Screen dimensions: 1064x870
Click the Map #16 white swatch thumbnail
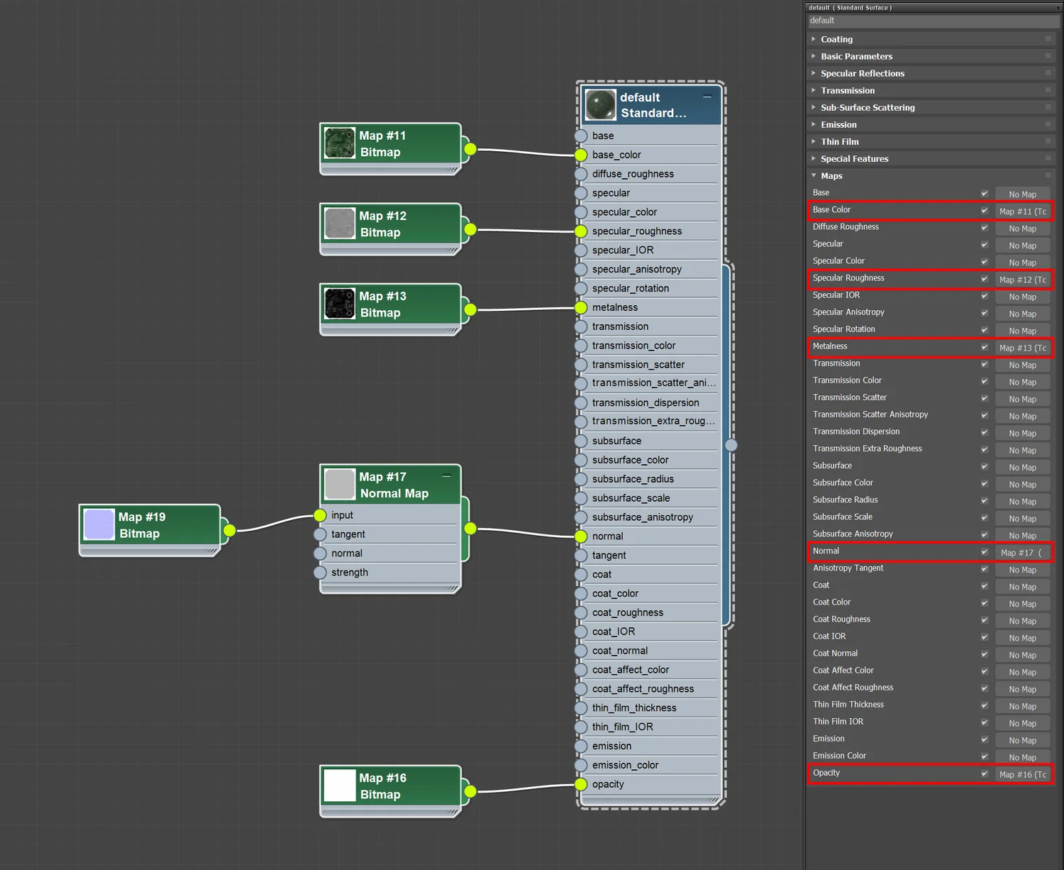pos(340,785)
